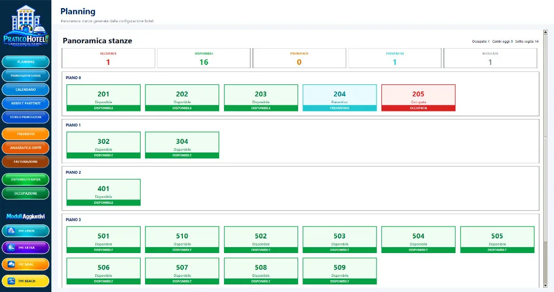Image resolution: width=554 pixels, height=292 pixels.
Task: Click the PraticoHotel logo
Action: 26,25
